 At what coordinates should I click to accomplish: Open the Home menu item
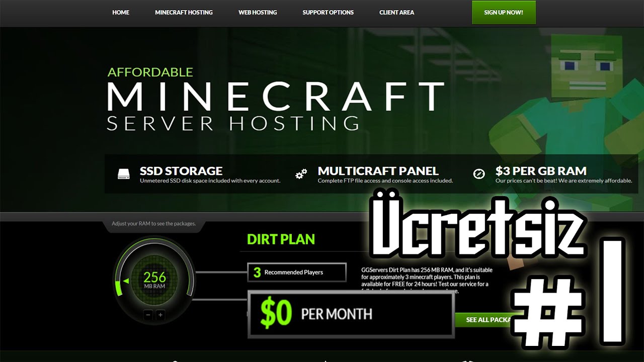tap(121, 13)
